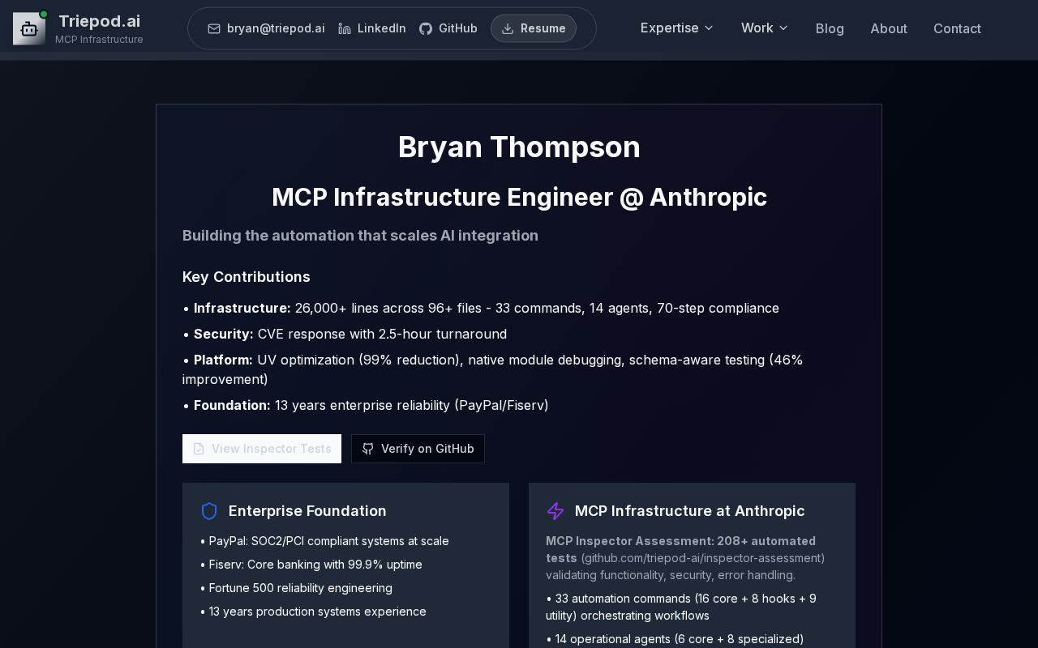The image size is (1038, 648).
Task: Click MCP Infrastructure Engineer @ Anthropic heading
Action: [x=519, y=197]
